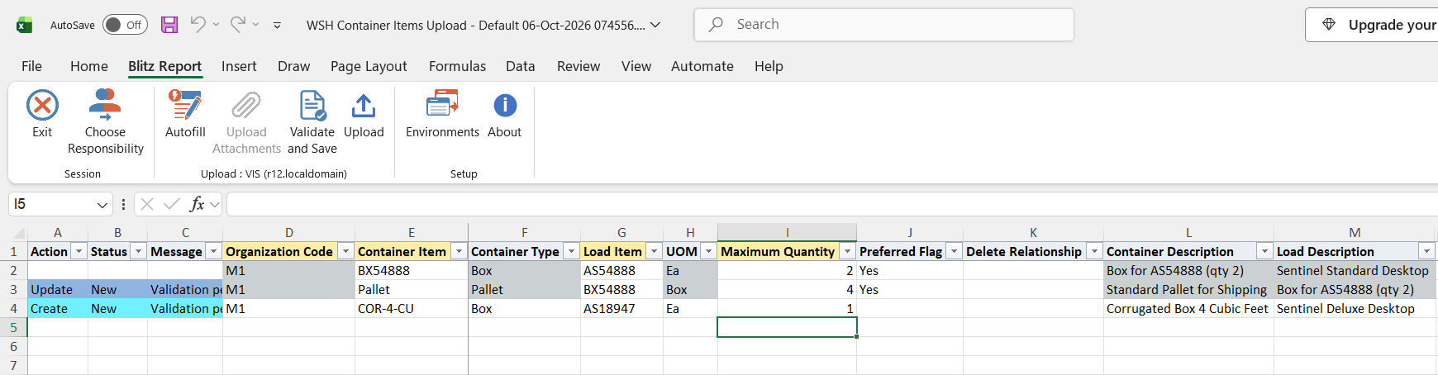Viewport: 1438px width, 375px height.
Task: Select the Update action cell
Action: (x=58, y=290)
